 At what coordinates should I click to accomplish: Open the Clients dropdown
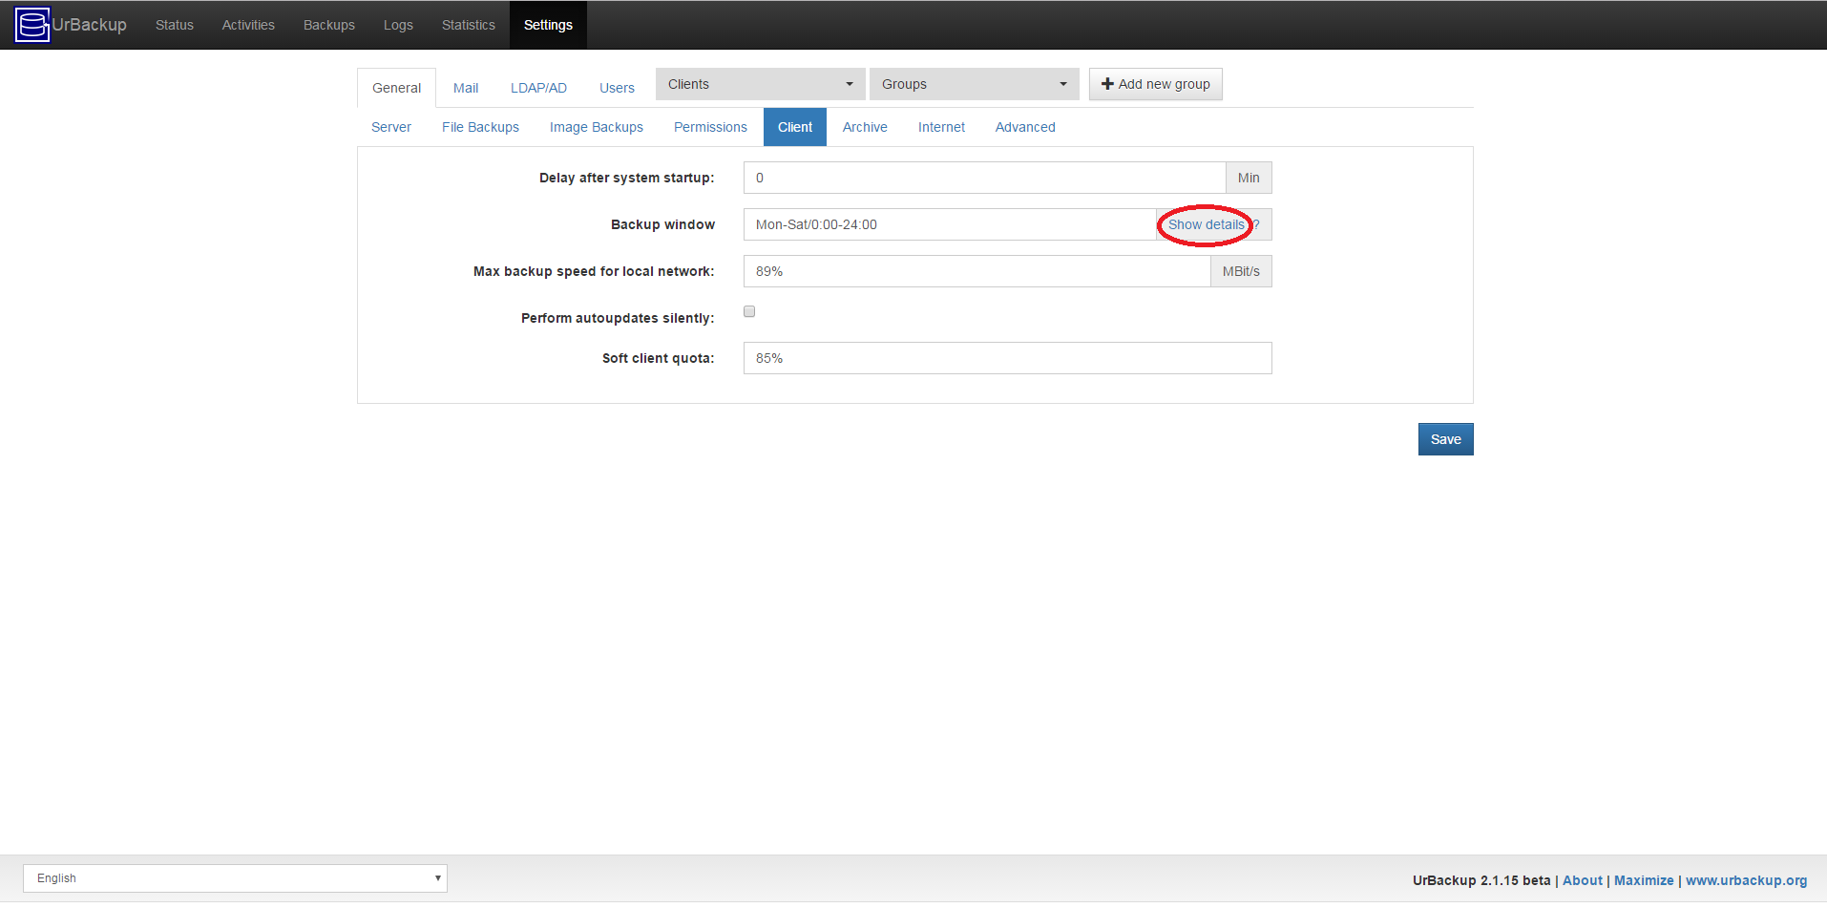tap(760, 84)
